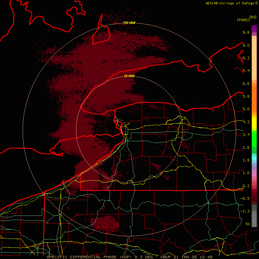Select the 1.0 scale value
Image resolution: width=259 pixels, height=259 pixels.
[246, 173]
